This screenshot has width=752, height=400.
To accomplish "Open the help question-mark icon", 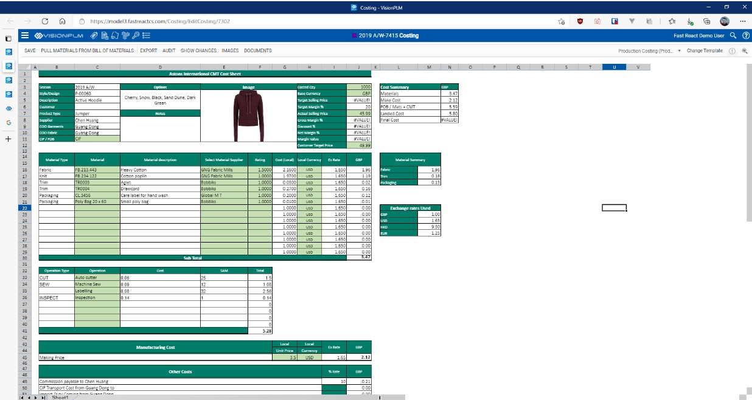I will 747,36.
